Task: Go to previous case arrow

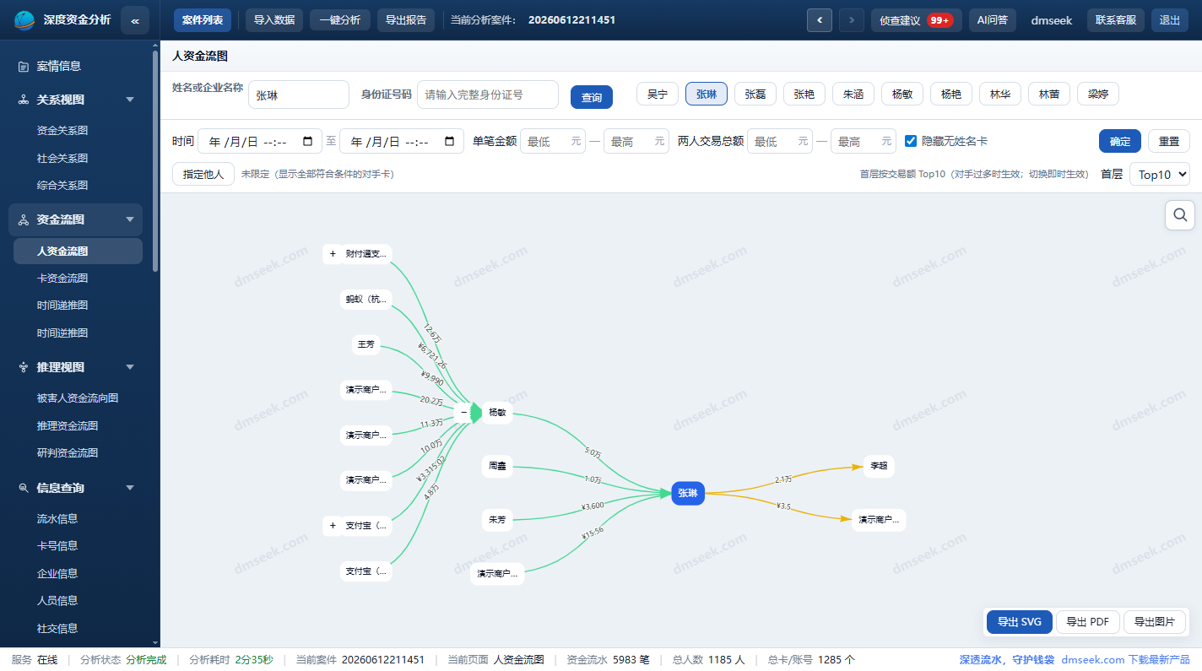Action: tap(820, 20)
